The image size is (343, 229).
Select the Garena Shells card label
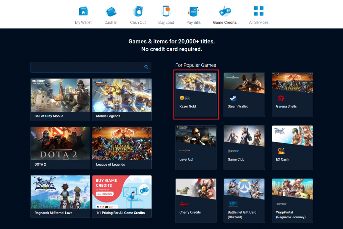(x=286, y=106)
